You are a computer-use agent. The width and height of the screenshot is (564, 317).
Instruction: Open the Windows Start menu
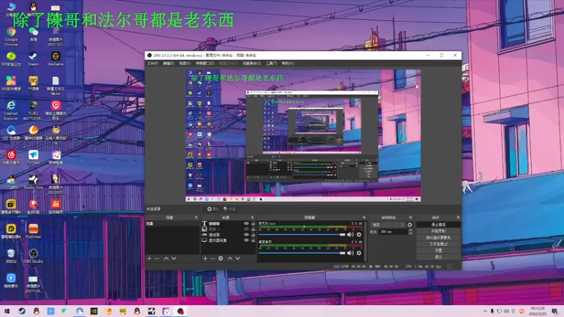point(7,311)
